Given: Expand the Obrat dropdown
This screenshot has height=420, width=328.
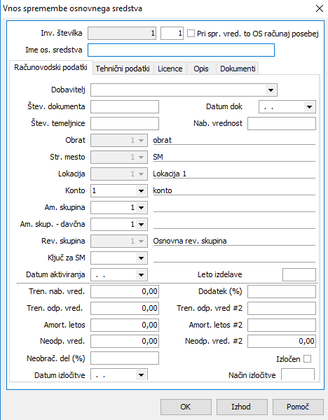Looking at the screenshot, I should pyautogui.click(x=141, y=141).
